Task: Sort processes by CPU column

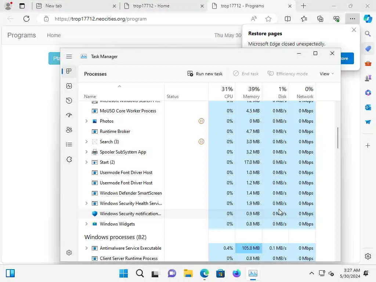Action: (x=222, y=92)
